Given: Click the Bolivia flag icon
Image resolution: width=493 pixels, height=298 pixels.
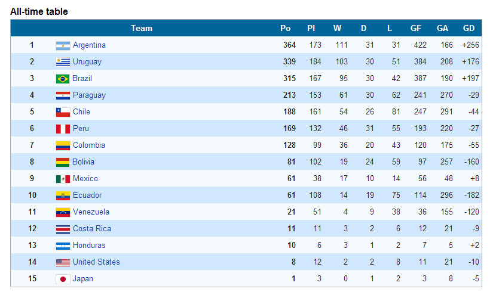Looking at the screenshot, I should coord(63,162).
